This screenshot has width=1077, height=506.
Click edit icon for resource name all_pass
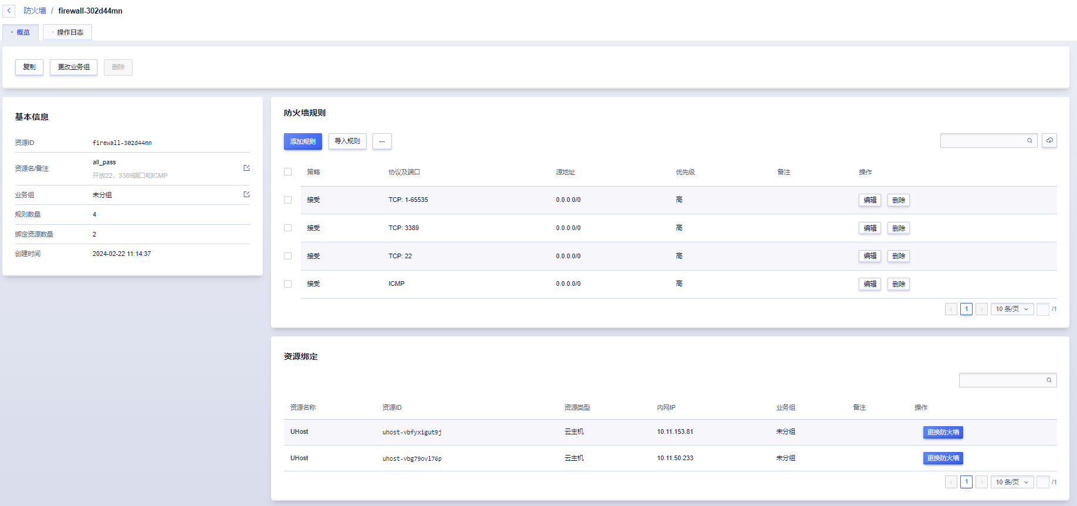[246, 168]
